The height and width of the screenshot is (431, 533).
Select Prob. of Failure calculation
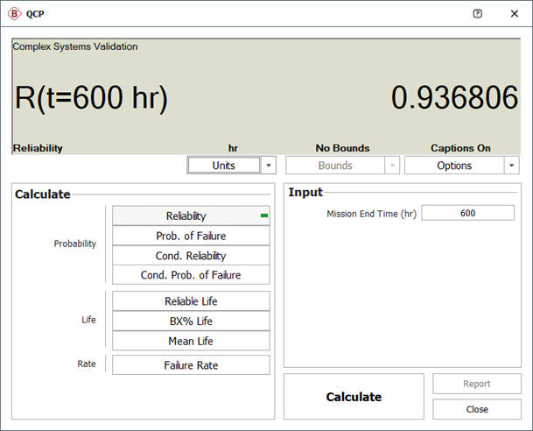coord(191,236)
